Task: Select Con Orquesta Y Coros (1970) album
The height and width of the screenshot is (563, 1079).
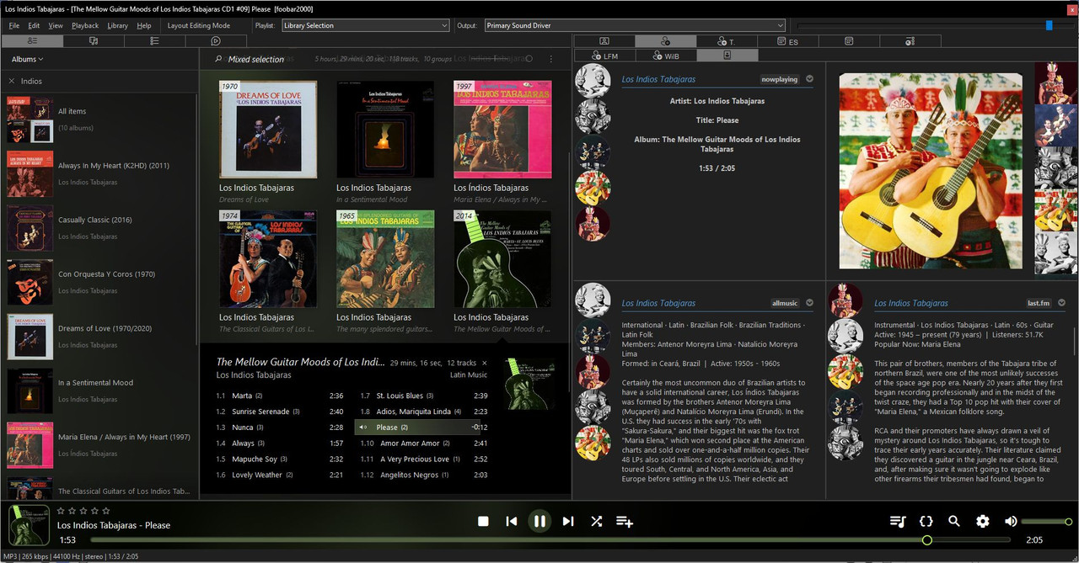Action: point(99,282)
